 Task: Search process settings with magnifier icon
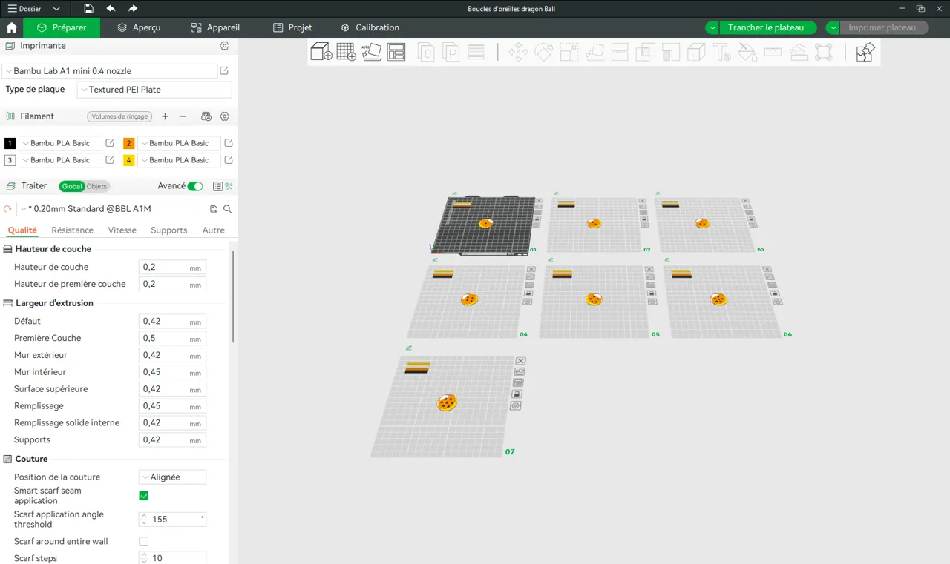pos(228,209)
